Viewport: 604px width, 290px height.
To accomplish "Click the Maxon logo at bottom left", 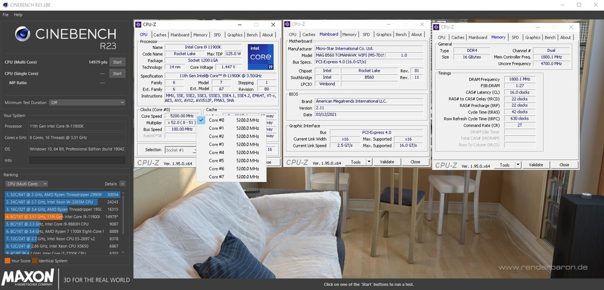I will [28, 278].
